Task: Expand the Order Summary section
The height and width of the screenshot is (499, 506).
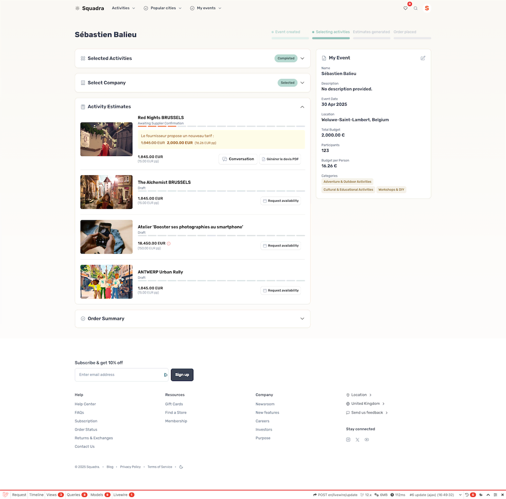Action: pyautogui.click(x=302, y=318)
